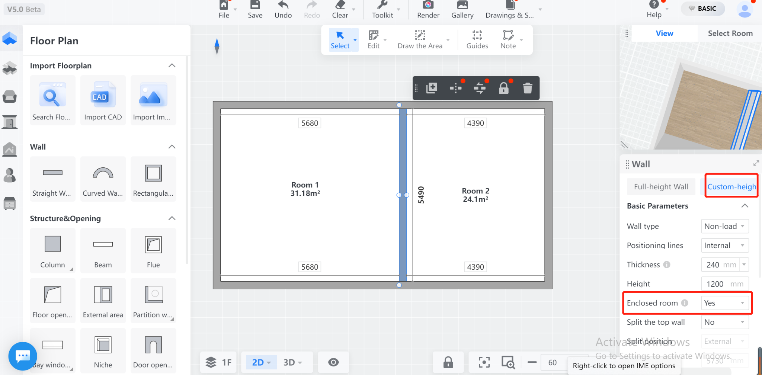Click the BASIC plan button
The width and height of the screenshot is (762, 375).
702,9
